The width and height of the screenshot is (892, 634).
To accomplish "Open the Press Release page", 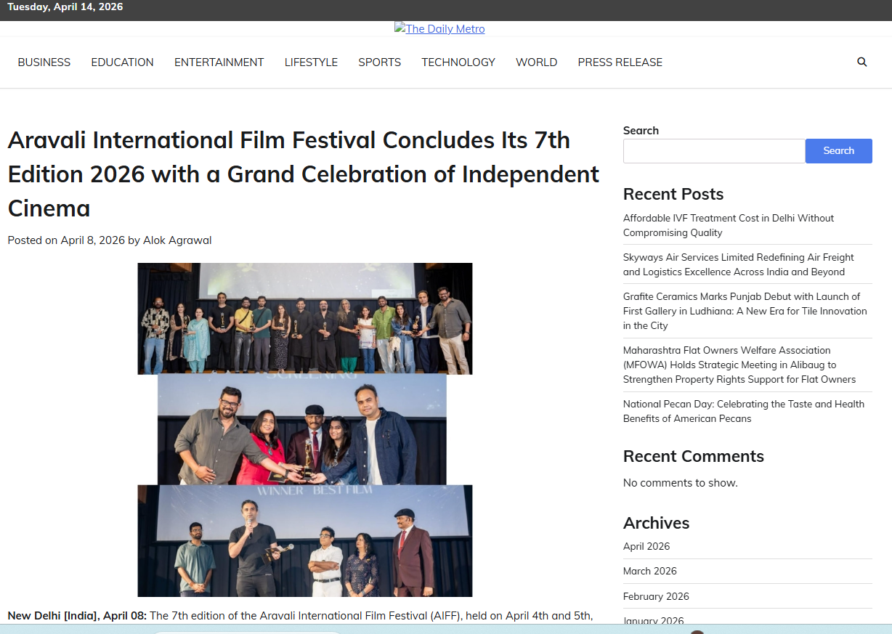I will [x=620, y=62].
